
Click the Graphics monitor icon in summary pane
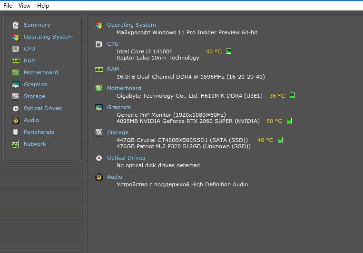99,107
